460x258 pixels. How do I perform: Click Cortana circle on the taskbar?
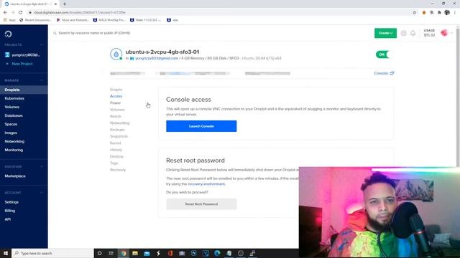(x=99, y=253)
